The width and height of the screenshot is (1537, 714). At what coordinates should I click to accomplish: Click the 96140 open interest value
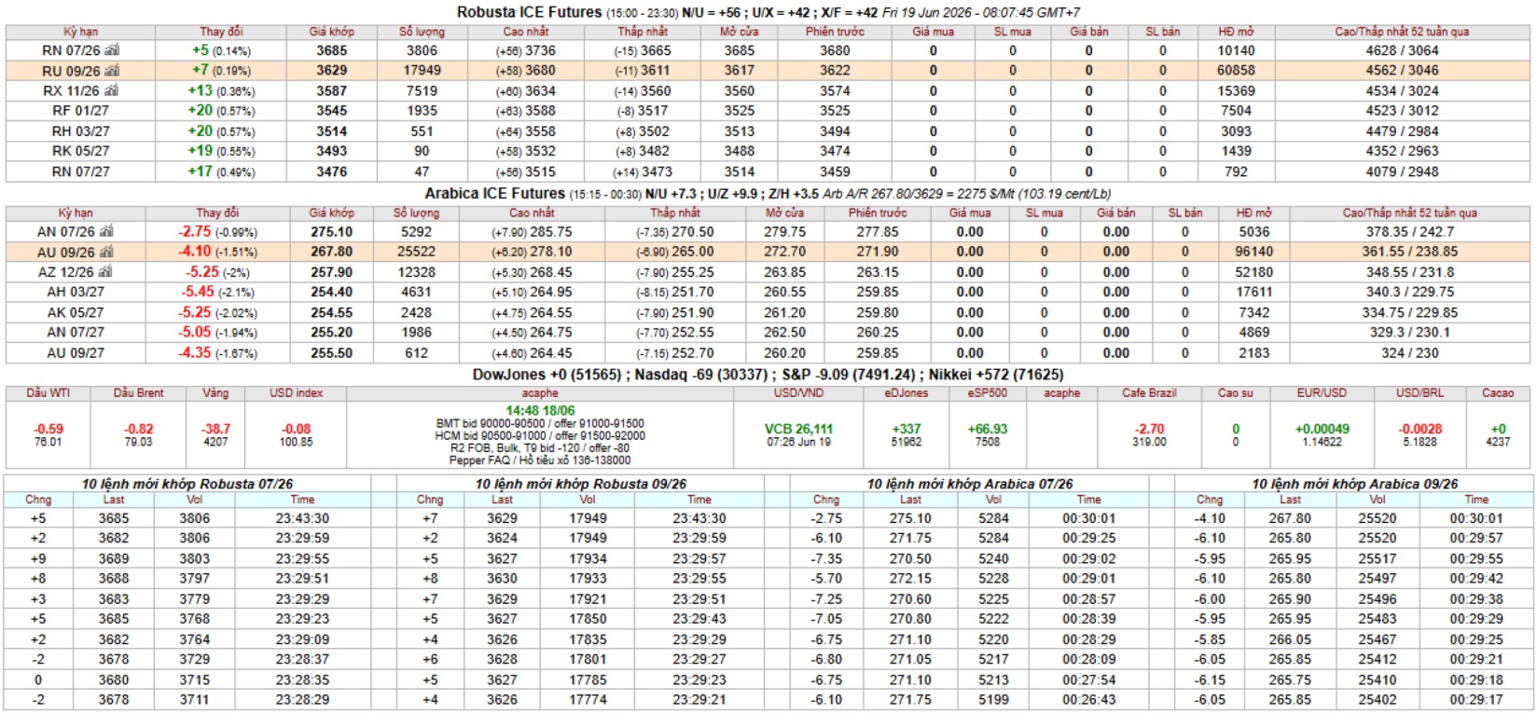click(1254, 253)
